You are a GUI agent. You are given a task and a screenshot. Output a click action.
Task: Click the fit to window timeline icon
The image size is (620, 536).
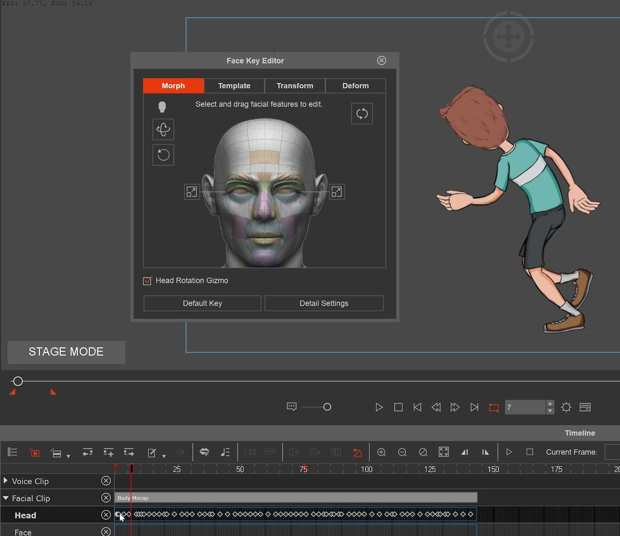(x=444, y=452)
